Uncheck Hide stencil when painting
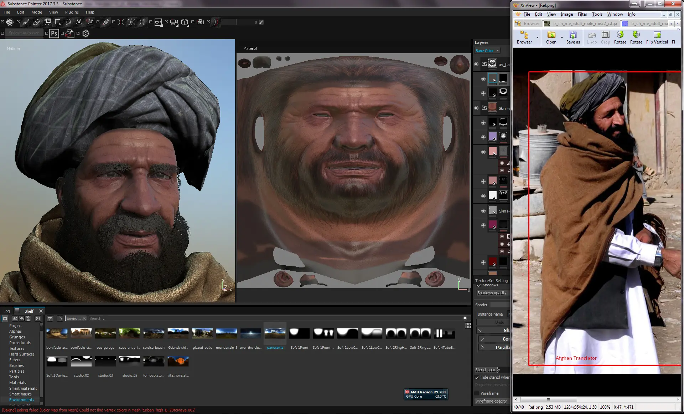The height and width of the screenshot is (414, 684). (477, 377)
